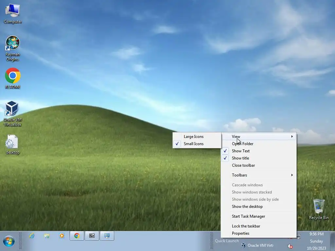335x251 pixels.
Task: Open taskbar Properties from menu
Action: click(259, 233)
